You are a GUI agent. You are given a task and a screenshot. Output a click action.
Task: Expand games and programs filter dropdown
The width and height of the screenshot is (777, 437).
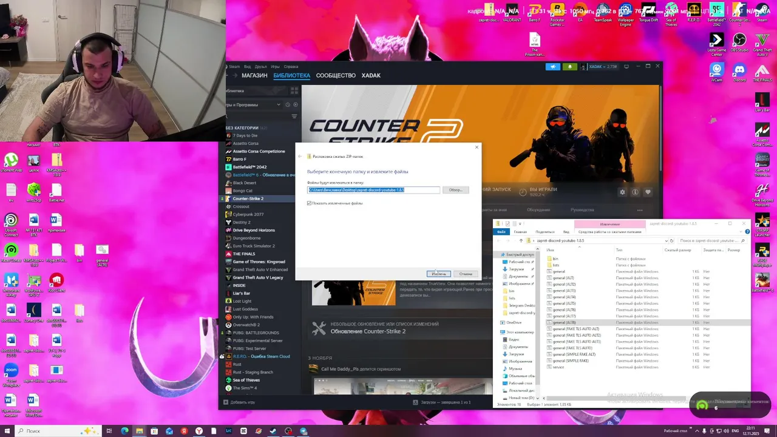(279, 104)
